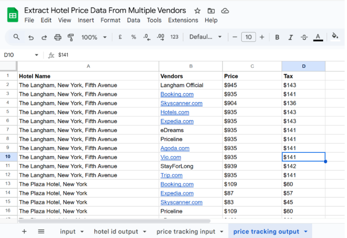The width and height of the screenshot is (347, 238).
Task: Click the move to folder icon
Action: (211, 11)
